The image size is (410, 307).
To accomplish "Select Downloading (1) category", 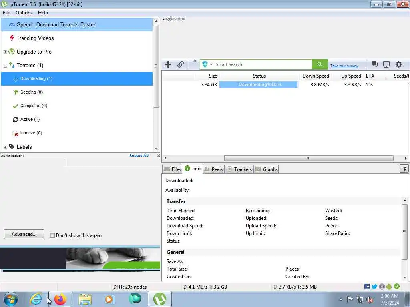I will click(76, 79).
